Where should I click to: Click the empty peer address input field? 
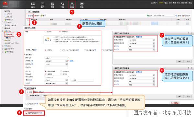(56, 67)
